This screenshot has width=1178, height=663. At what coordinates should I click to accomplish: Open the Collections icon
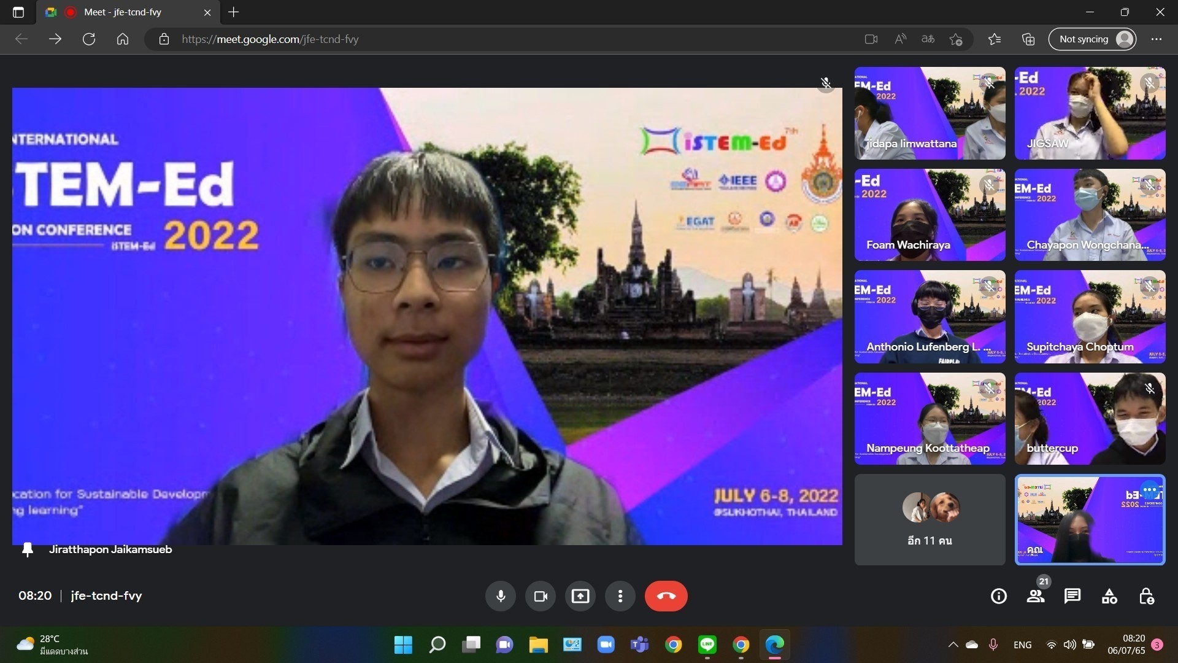(1028, 39)
